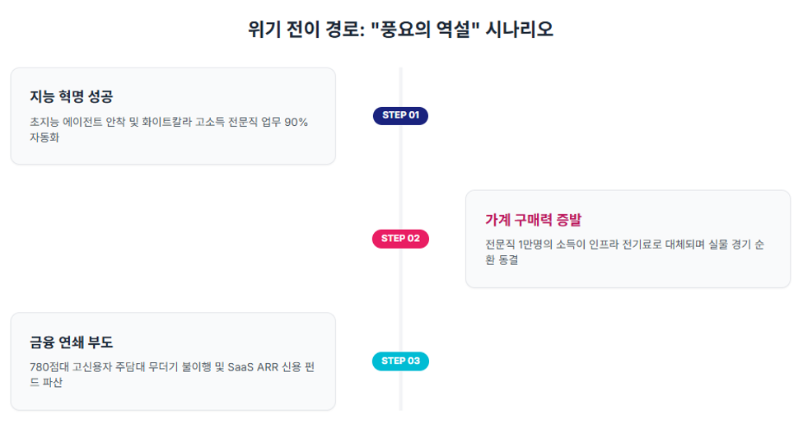Click the 인프라 전기료 text in second card
The width and height of the screenshot is (803, 433).
tap(625, 244)
